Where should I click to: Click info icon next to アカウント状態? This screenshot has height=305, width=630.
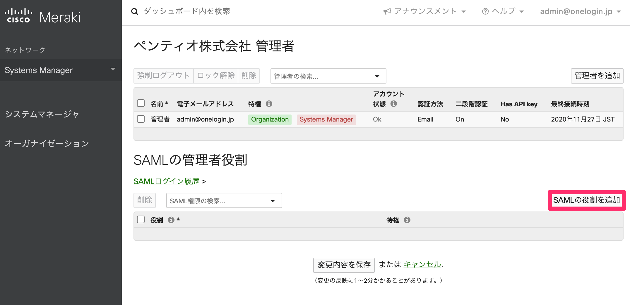[394, 103]
